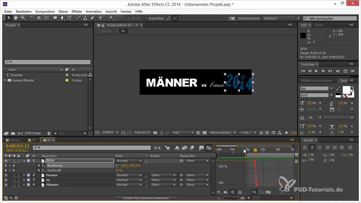Hide the Frauen layer
This screenshot has width=361, height=203.
6,175
